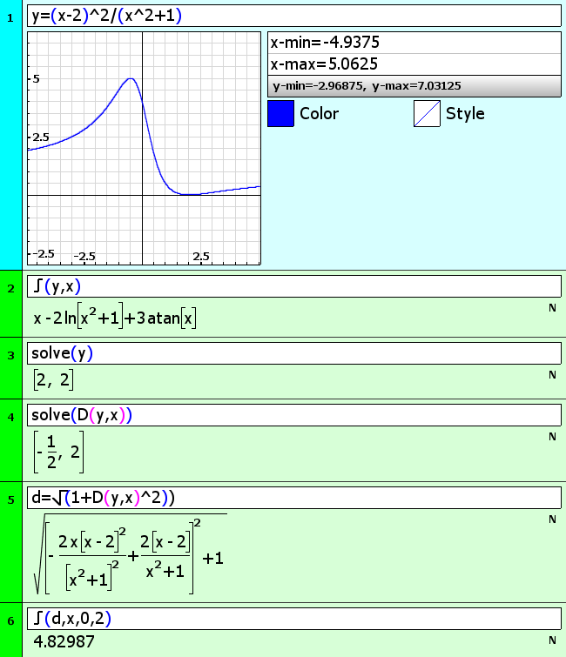Click the result x-2ln[x²+1]+3atan[x]
This screenshot has height=657, width=566.
[x=116, y=318]
